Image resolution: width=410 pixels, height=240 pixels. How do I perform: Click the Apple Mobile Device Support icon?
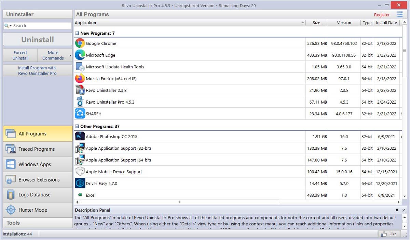(80, 172)
